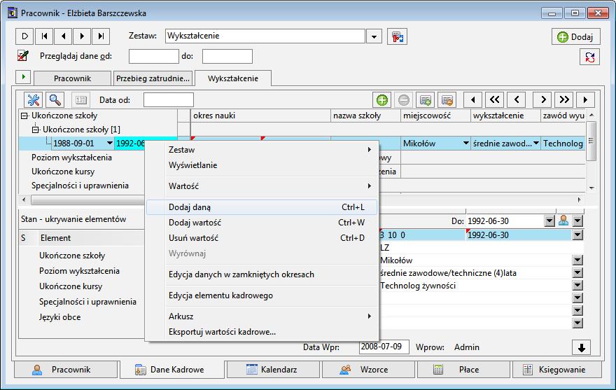Click the grayed numbering icon beside Data od
Image resolution: width=616 pixels, height=390 pixels.
tap(81, 100)
